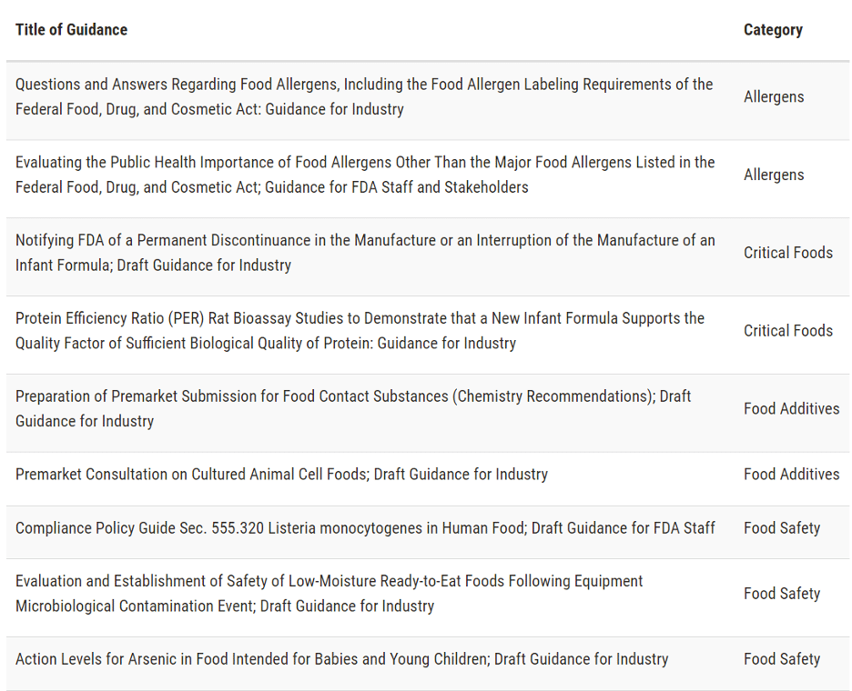Select Food Safety category for Listeria monocytogenes row
Viewport: 852px width, 691px height.
tap(782, 527)
